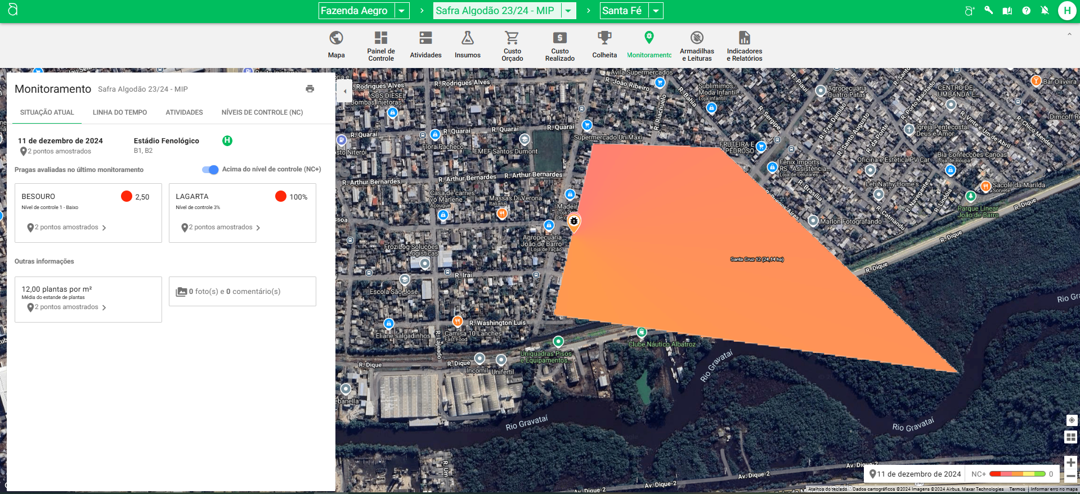Switch the map layer type
This screenshot has height=494, width=1080.
pyautogui.click(x=1070, y=437)
